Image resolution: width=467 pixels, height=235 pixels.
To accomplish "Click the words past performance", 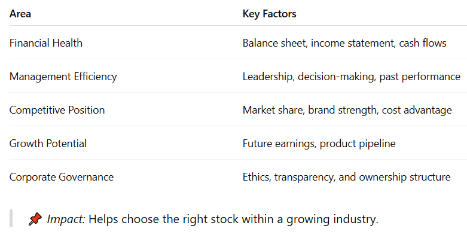I will pyautogui.click(x=420, y=77).
